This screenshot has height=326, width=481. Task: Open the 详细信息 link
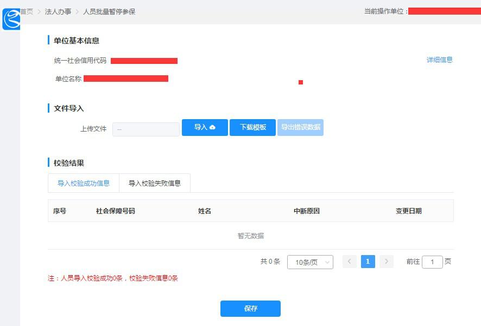click(x=440, y=60)
